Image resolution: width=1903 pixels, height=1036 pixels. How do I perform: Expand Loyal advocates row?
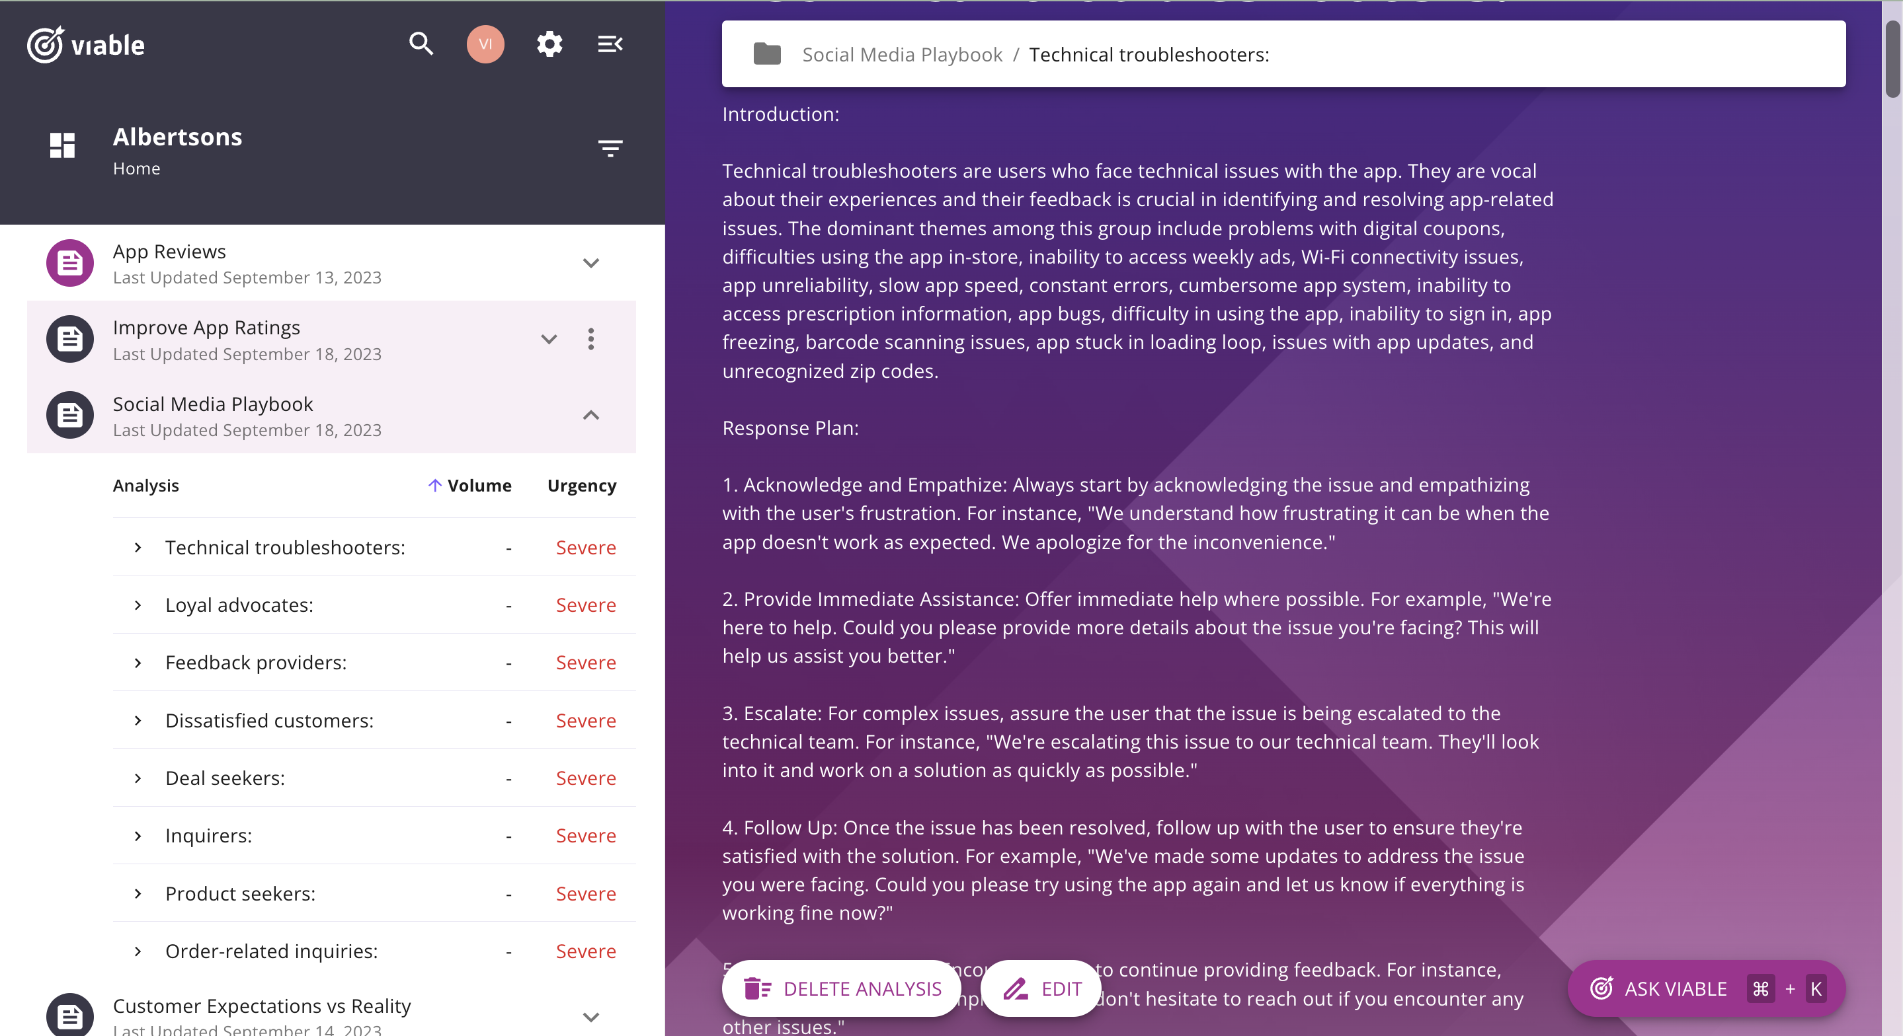pos(138,605)
